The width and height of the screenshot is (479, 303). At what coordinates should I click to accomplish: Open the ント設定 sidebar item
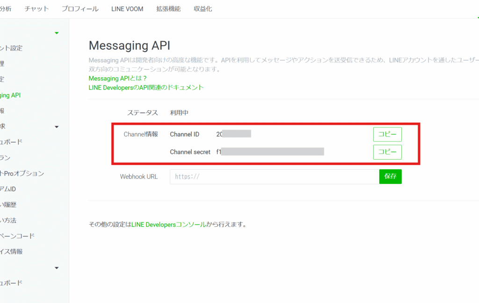pyautogui.click(x=11, y=48)
